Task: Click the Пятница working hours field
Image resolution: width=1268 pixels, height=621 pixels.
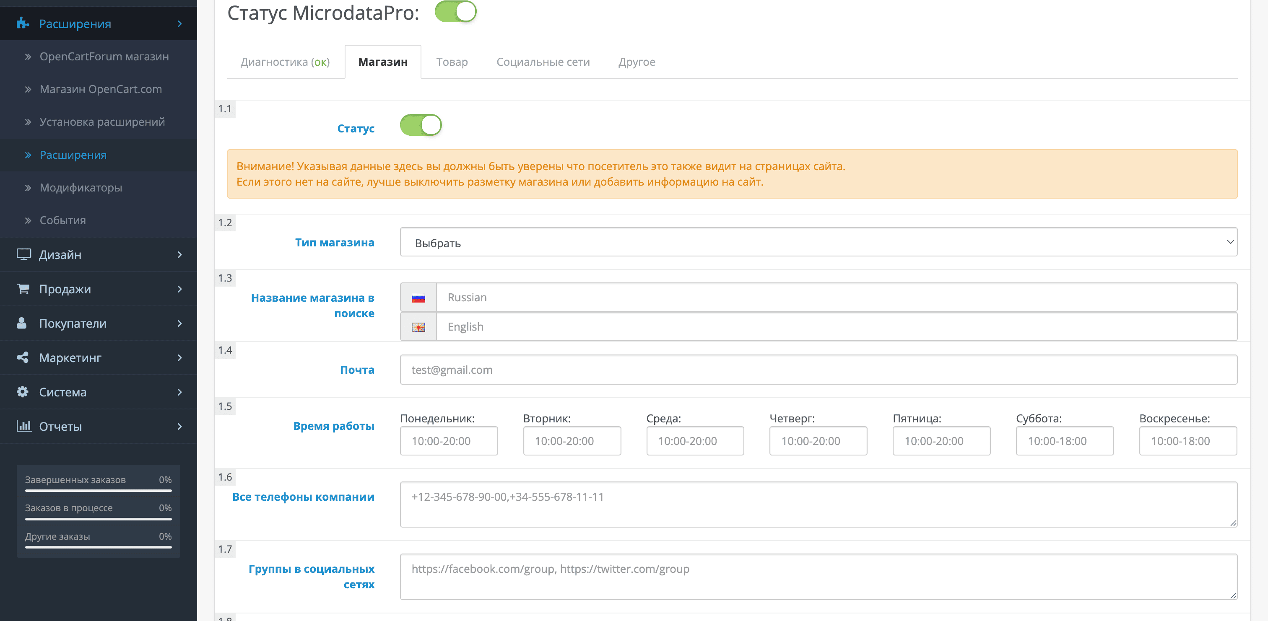Action: (x=941, y=441)
